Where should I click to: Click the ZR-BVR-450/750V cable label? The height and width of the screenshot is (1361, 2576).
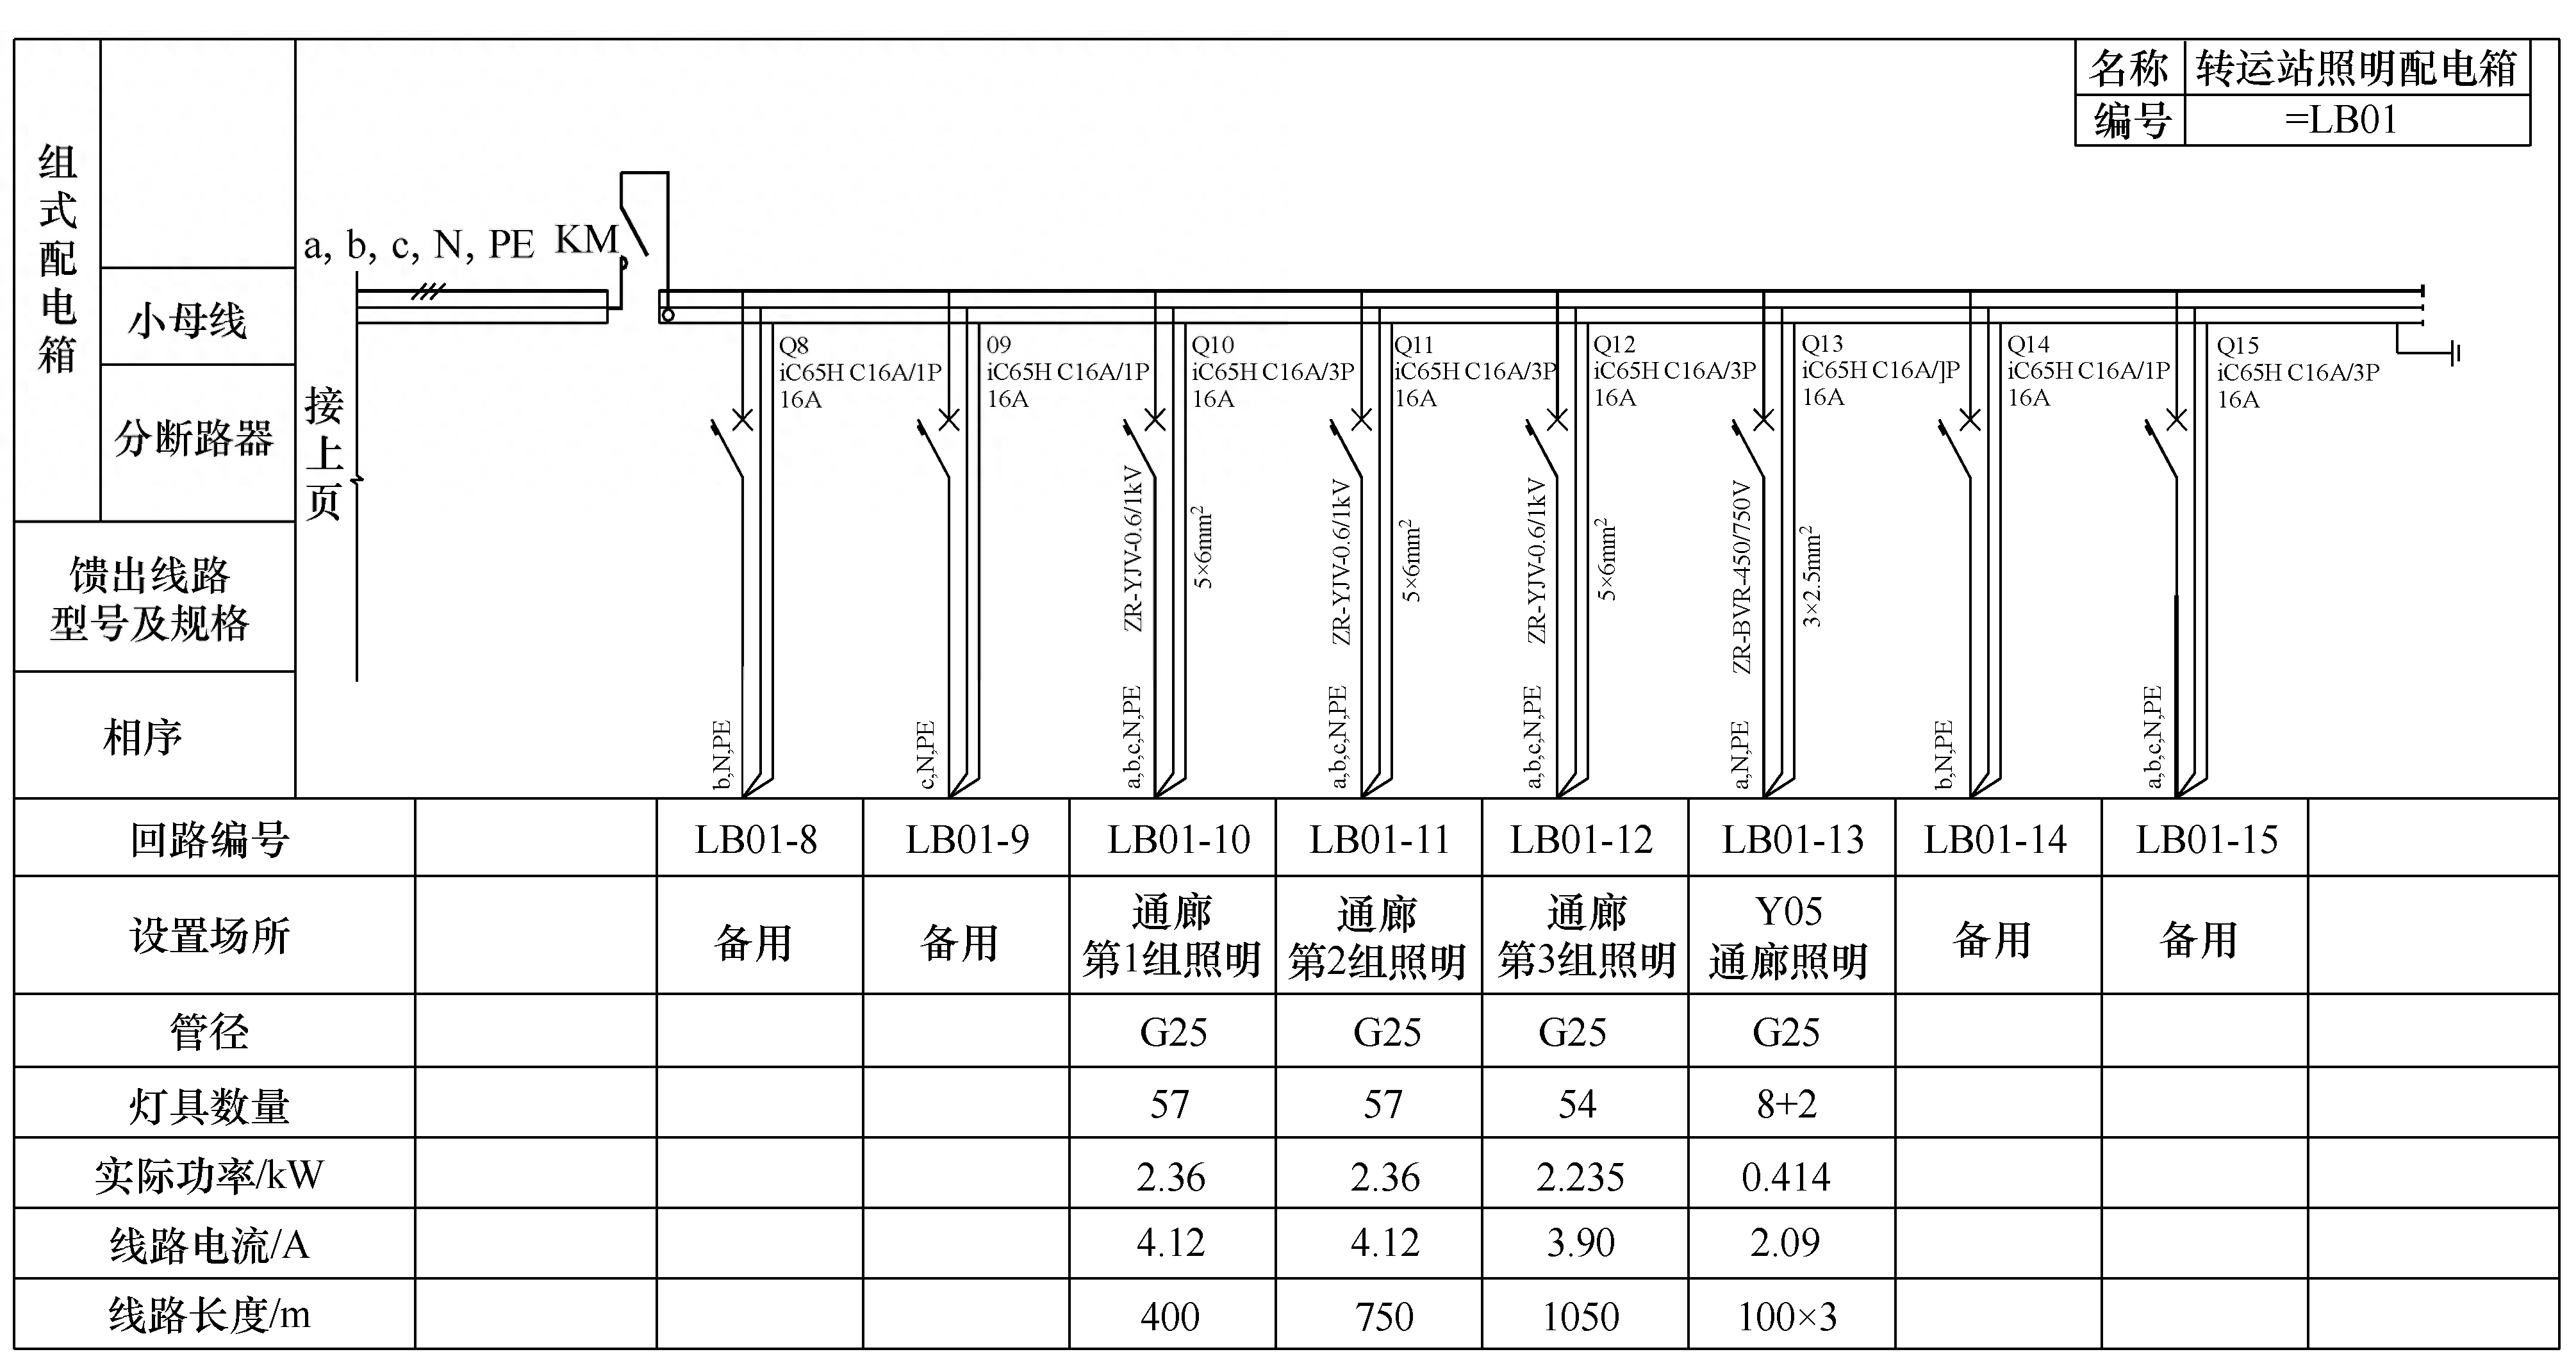click(x=1741, y=577)
